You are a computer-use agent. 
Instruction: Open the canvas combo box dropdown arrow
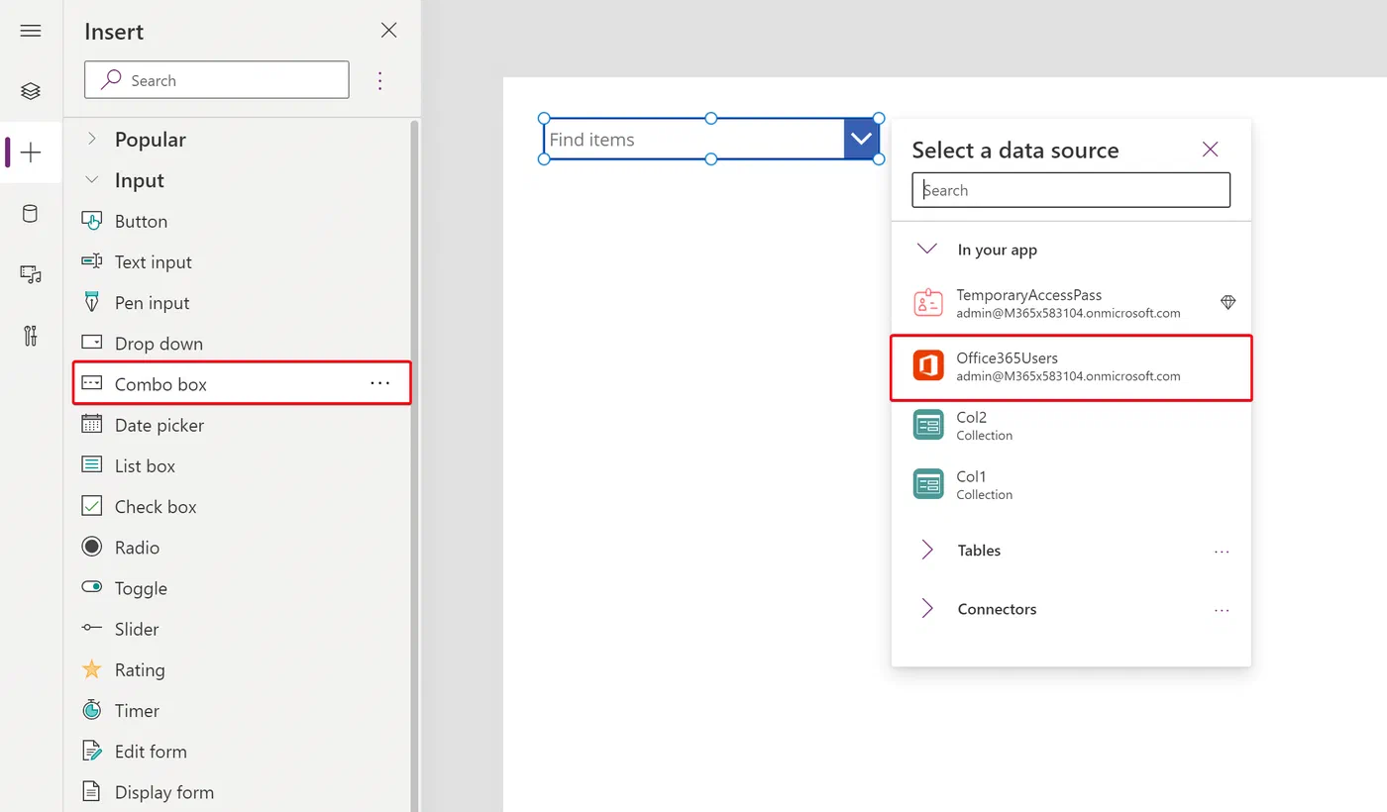click(x=861, y=140)
